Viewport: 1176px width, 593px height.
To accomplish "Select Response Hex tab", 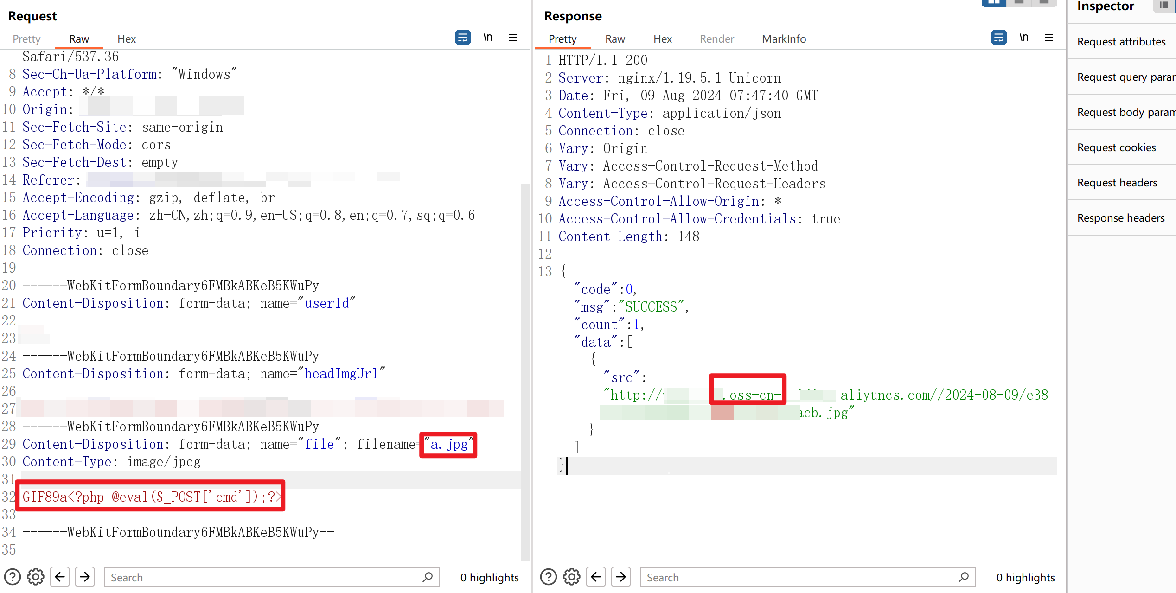I will click(x=663, y=39).
